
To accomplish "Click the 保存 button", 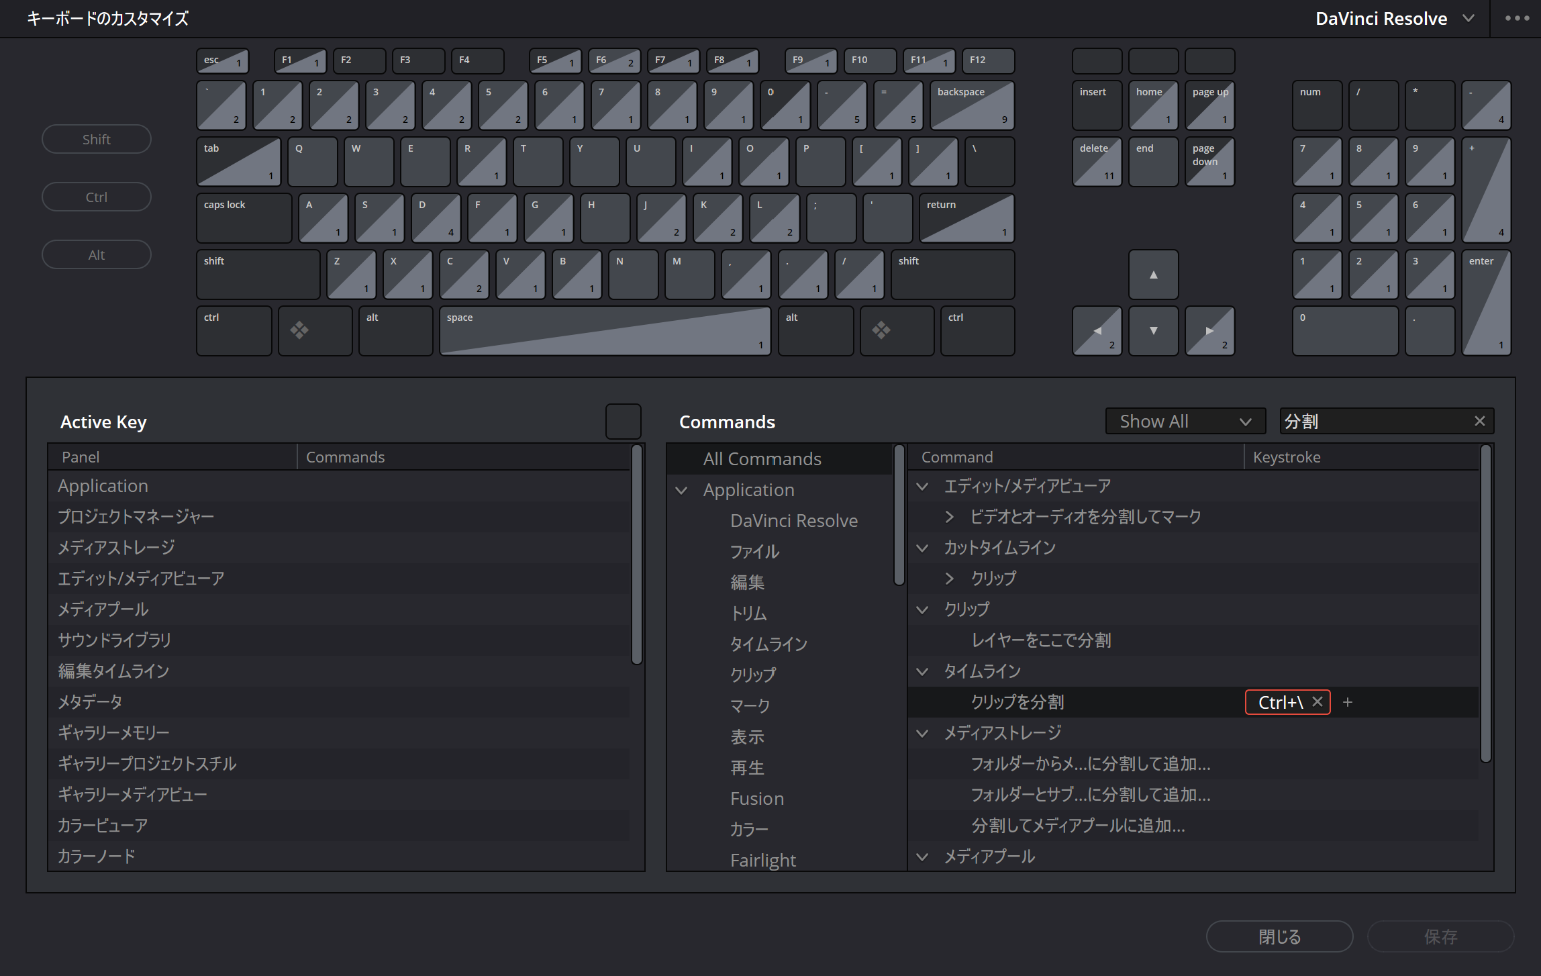I will click(x=1440, y=936).
